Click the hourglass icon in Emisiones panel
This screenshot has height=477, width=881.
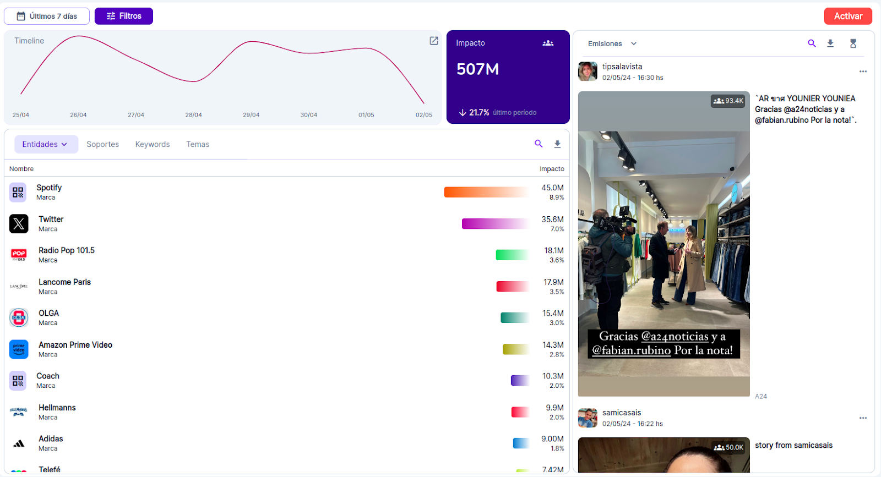point(853,43)
